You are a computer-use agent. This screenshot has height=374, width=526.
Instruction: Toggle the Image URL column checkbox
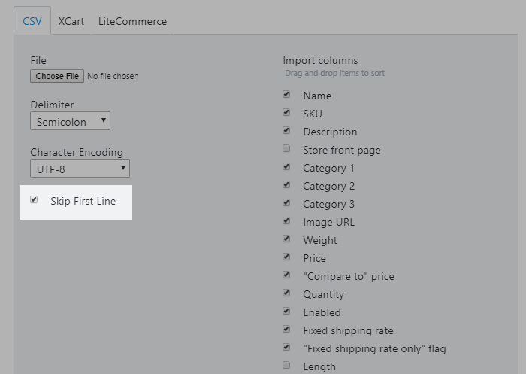coord(286,221)
